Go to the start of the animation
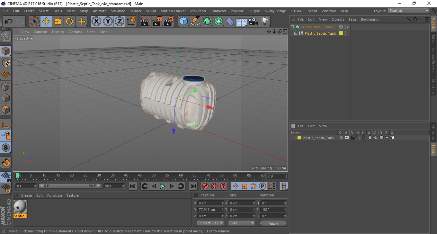 (132, 186)
